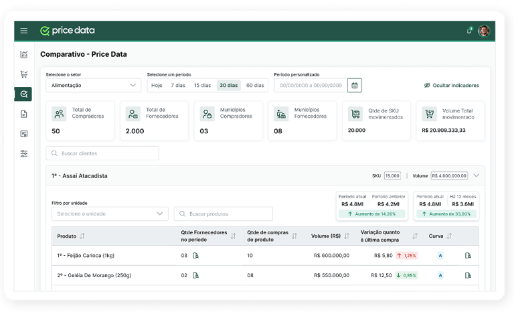Screen dimensions: 514x316
Task: Click the Aumento de 33,00% indicator
Action: tap(446, 214)
